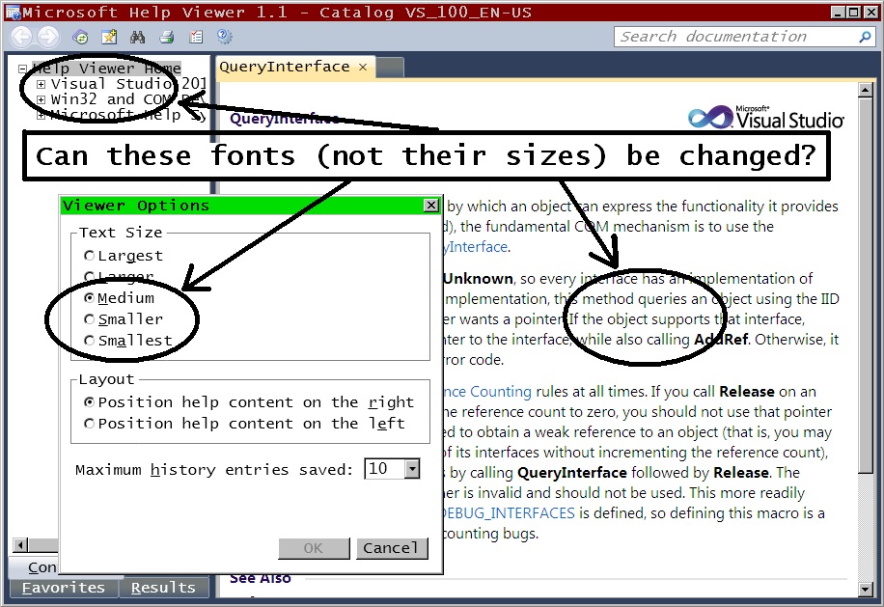Click the Help toolbar icon

pyautogui.click(x=223, y=37)
